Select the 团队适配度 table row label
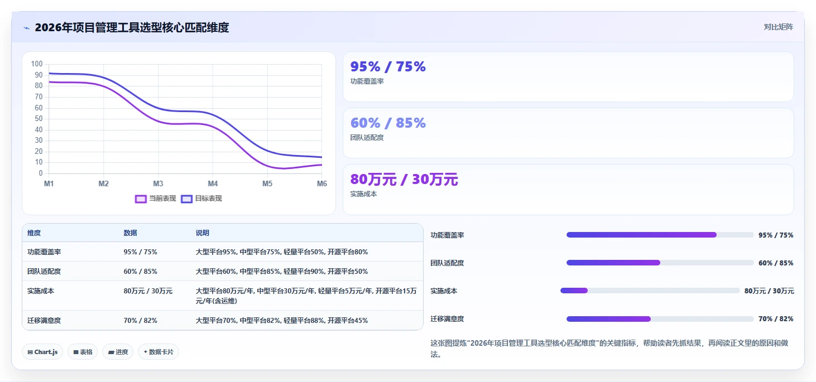The width and height of the screenshot is (816, 382). click(44, 272)
